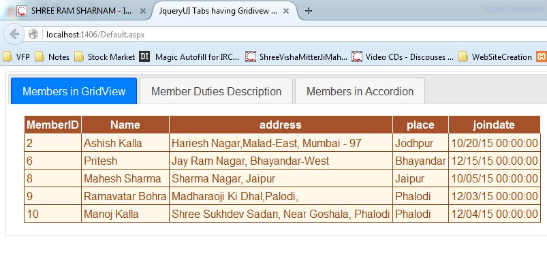Click the joindate column header
Viewport: 547px width, 273px height.
(494, 125)
